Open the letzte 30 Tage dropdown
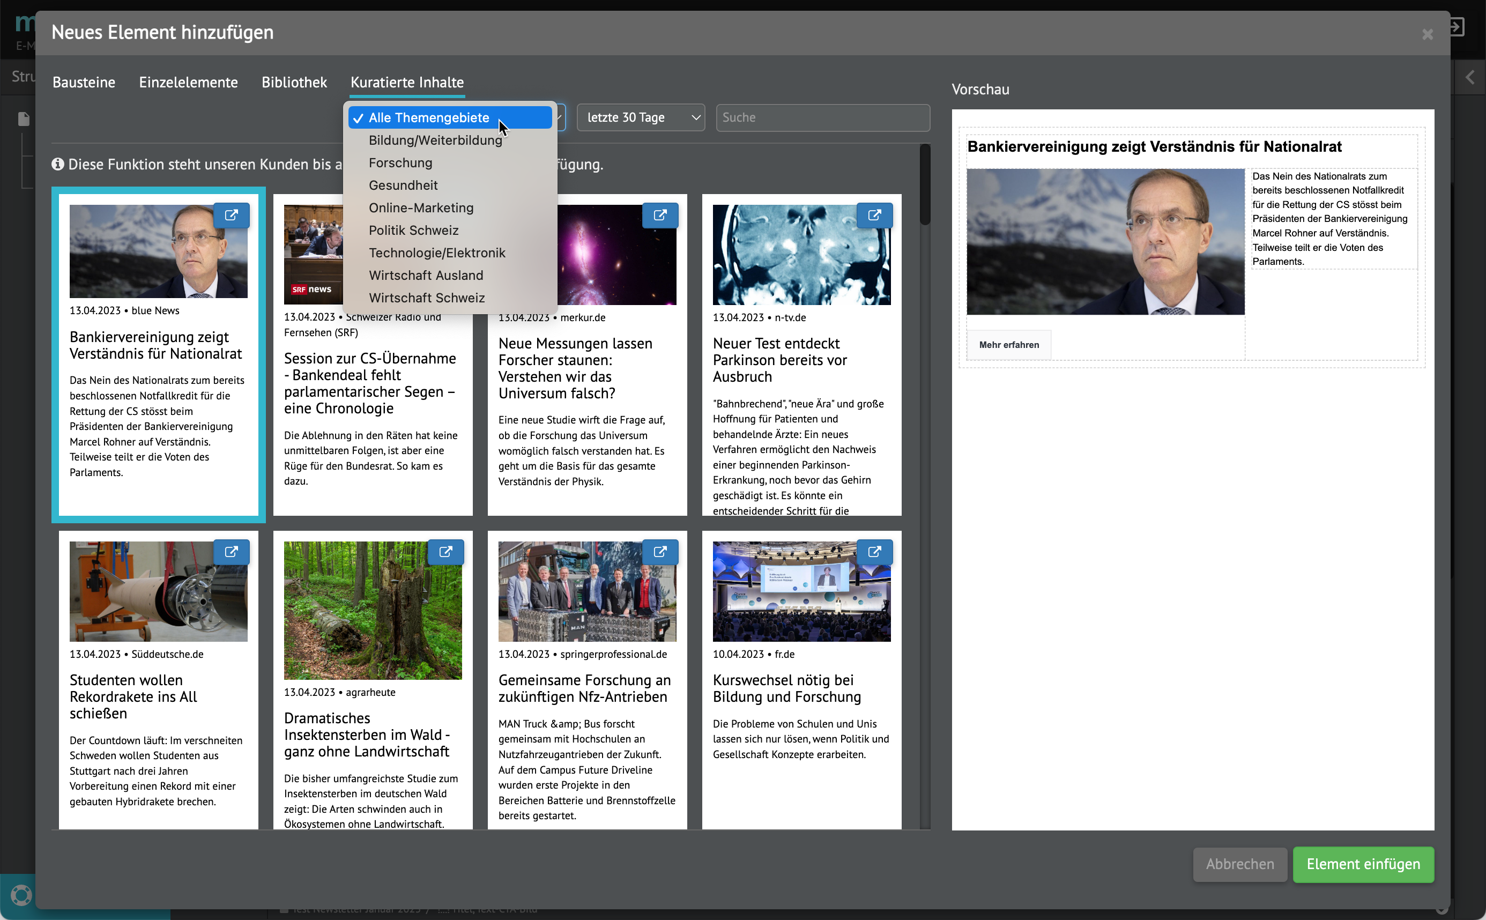 pos(641,117)
